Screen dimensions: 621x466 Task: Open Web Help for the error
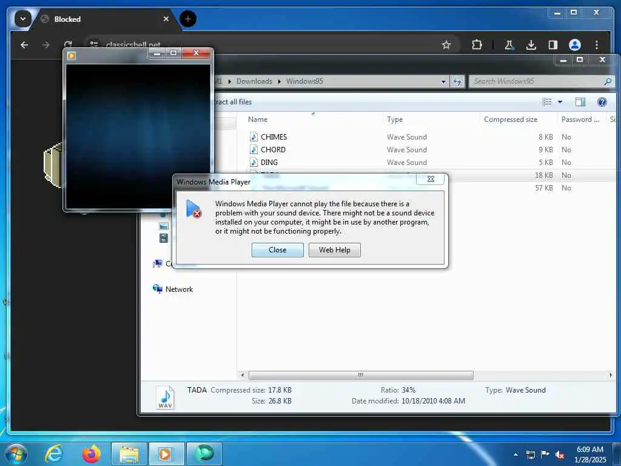click(335, 250)
